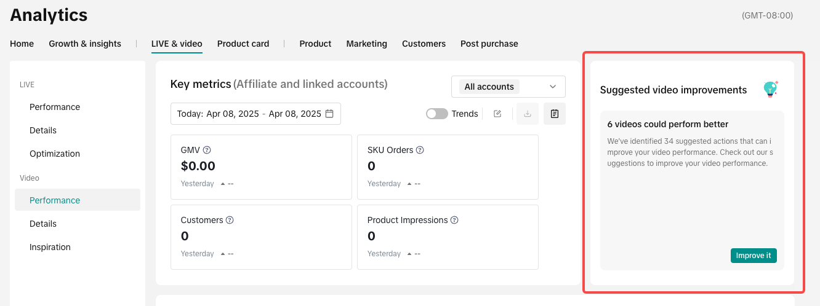Image resolution: width=820 pixels, height=306 pixels.
Task: Open the Product card tab
Action: coord(243,44)
